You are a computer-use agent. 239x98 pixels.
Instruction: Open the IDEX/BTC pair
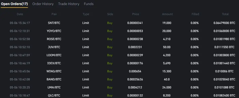point(54,63)
